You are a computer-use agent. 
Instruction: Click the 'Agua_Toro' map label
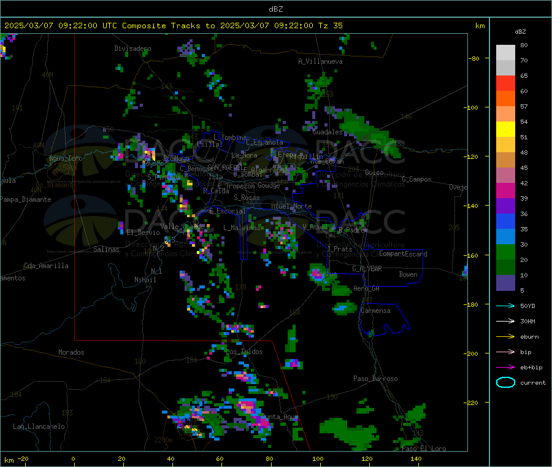tap(66, 158)
